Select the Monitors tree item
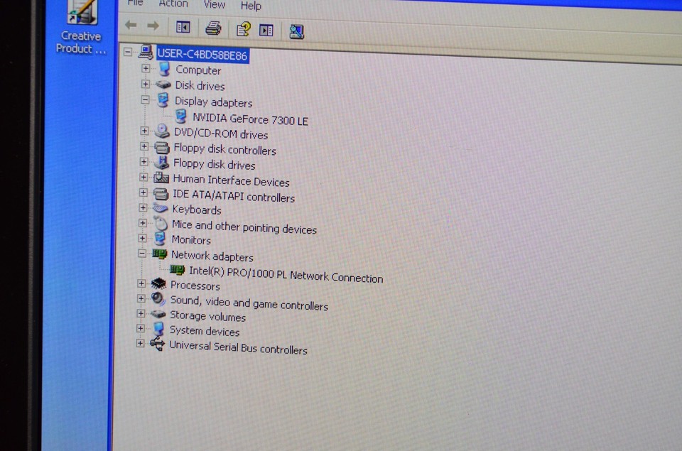Image resolution: width=682 pixels, height=451 pixels. tap(191, 240)
